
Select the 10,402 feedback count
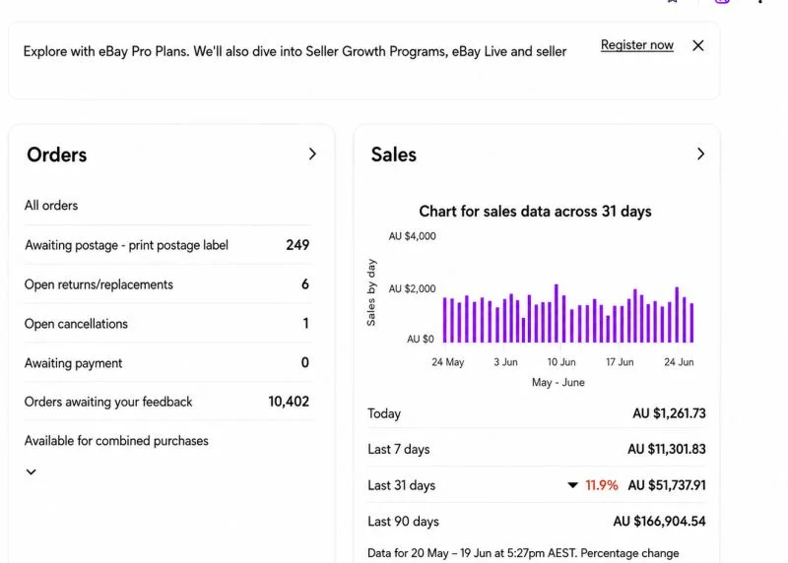coord(289,402)
